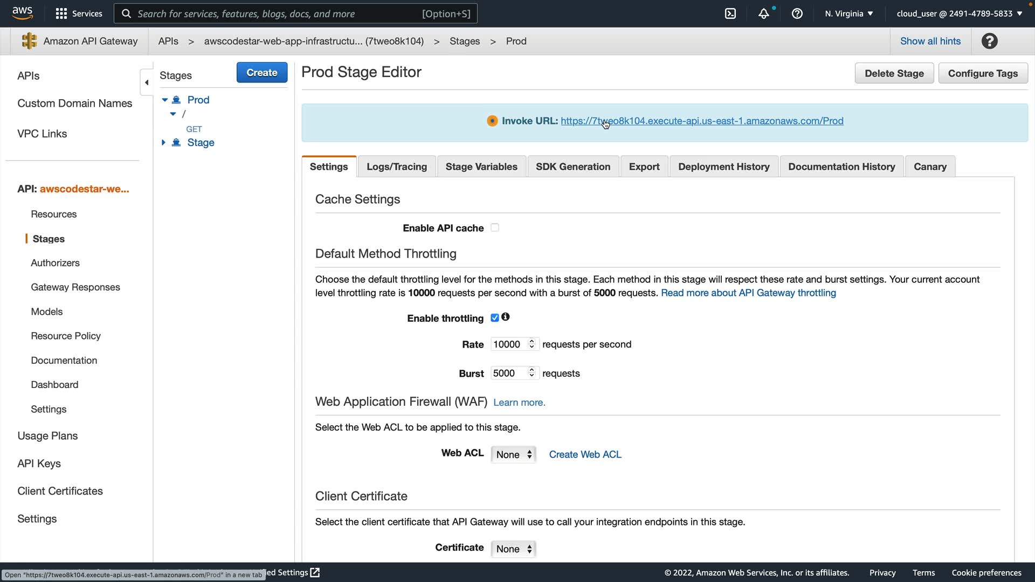Open the Certificate dropdown
The image size is (1035, 582).
(513, 549)
